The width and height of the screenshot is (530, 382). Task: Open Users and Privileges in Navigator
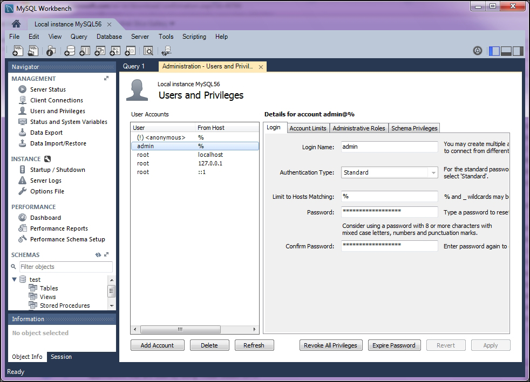click(x=57, y=111)
